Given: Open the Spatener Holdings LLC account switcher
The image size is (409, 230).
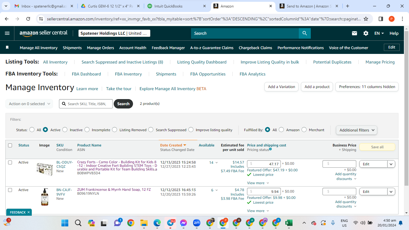Looking at the screenshot, I should pos(114,33).
